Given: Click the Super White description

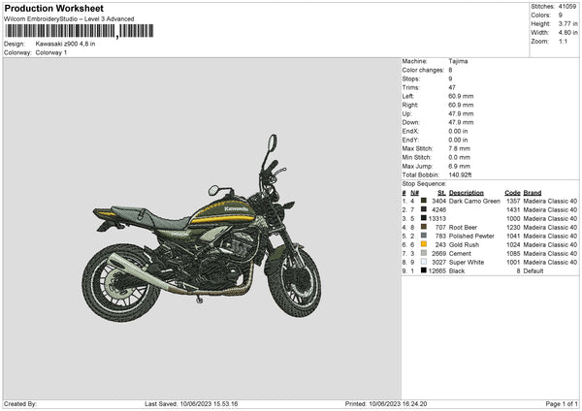Looking at the screenshot, I should pos(467,263).
